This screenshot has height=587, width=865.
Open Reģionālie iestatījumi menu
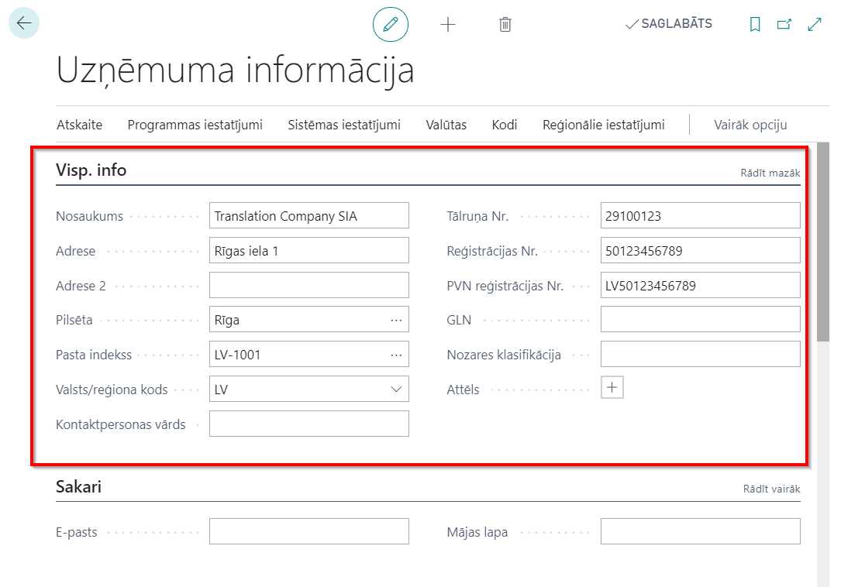click(604, 125)
